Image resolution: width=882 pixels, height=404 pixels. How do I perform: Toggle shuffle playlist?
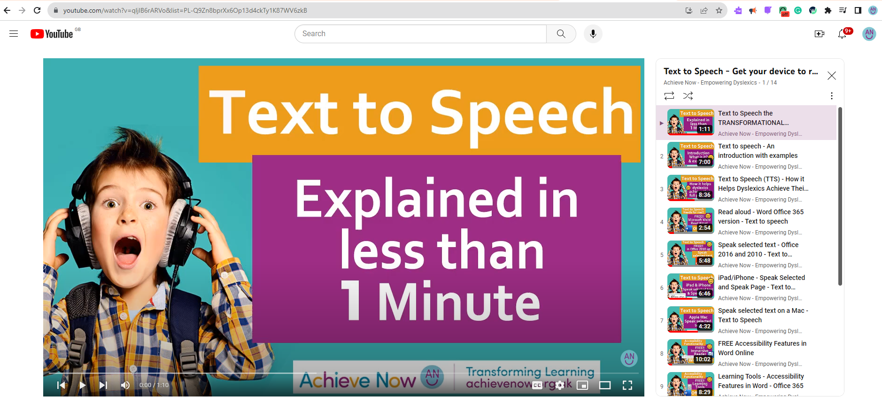pyautogui.click(x=688, y=96)
